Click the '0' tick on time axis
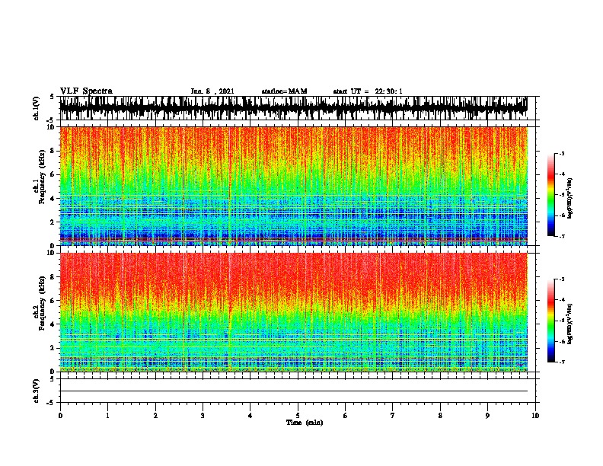This screenshot has width=603, height=466. tap(60, 416)
